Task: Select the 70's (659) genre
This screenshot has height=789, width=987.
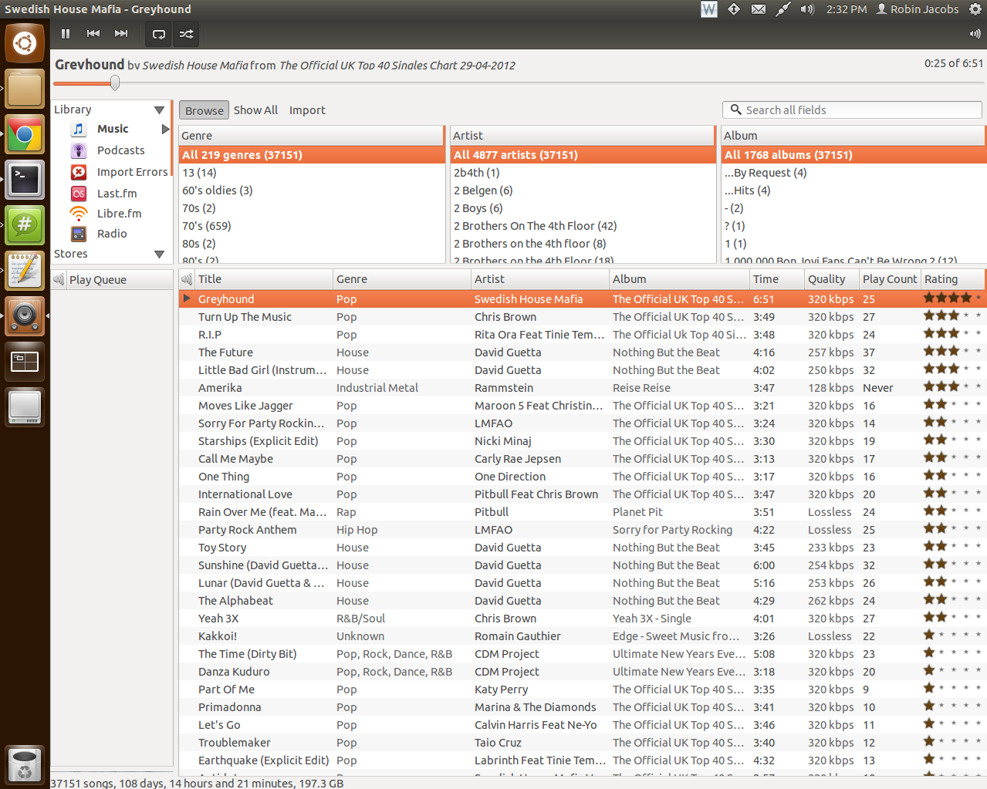Action: [311, 226]
